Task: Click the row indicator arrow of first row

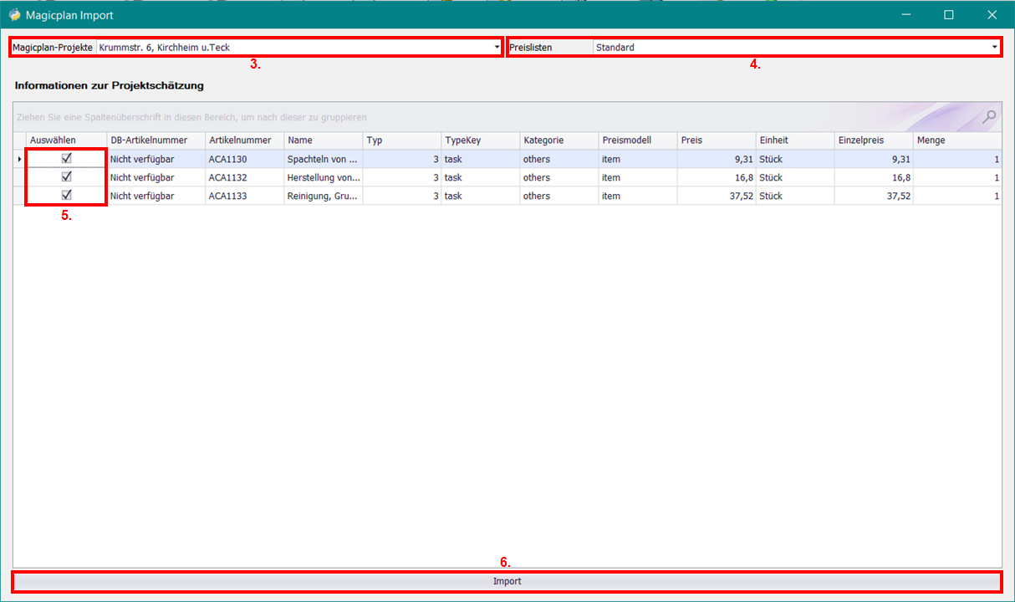Action: pyautogui.click(x=19, y=159)
